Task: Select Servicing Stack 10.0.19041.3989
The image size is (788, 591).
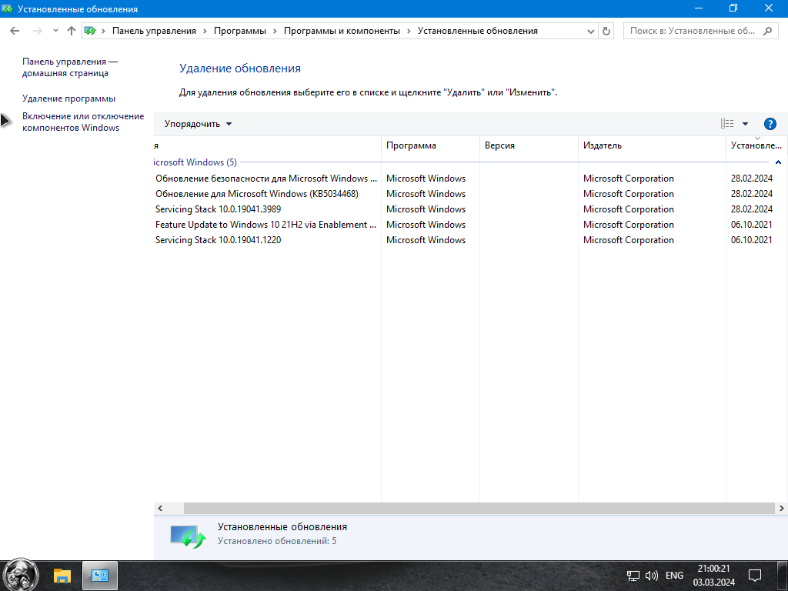Action: pyautogui.click(x=470, y=209)
